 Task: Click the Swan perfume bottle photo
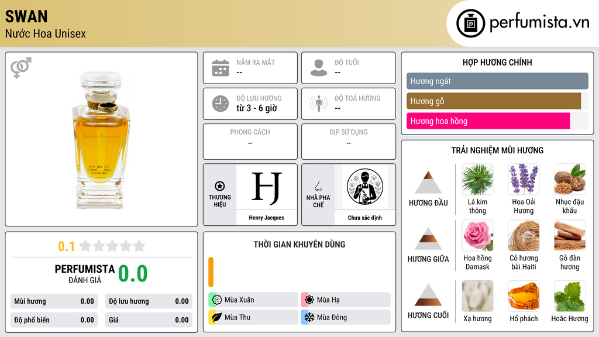point(101,140)
